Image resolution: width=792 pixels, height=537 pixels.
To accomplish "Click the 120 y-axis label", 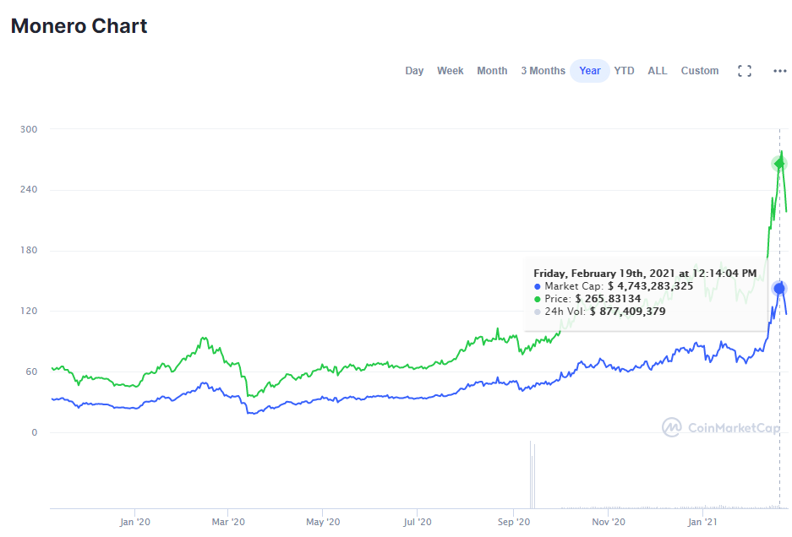I will 29,311.
